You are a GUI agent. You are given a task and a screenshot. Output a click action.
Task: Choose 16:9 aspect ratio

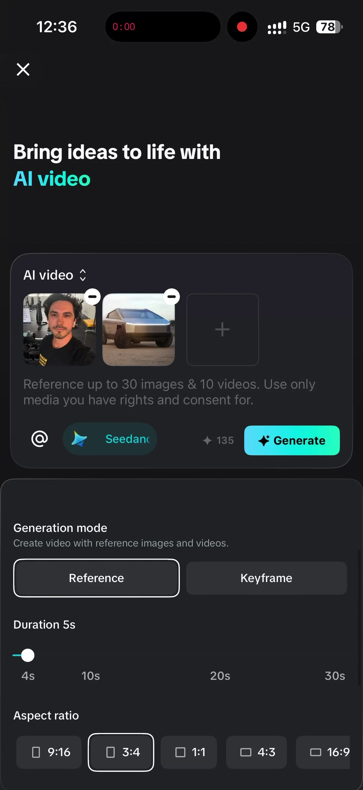(323, 752)
